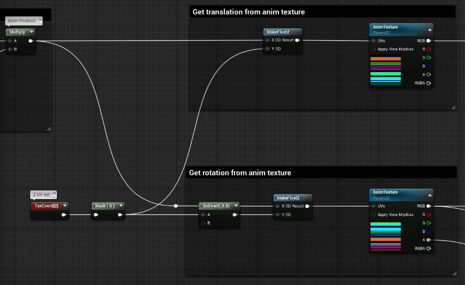Click the rotation AnimTexture Apply View MipBias pin
Screen dimensions: 465x285
[374, 214]
